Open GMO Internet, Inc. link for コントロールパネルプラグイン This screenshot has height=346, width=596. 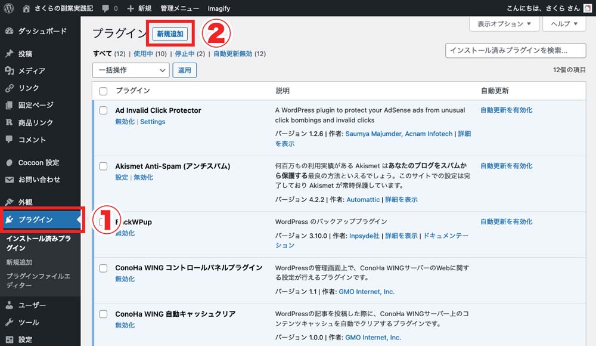click(x=367, y=292)
